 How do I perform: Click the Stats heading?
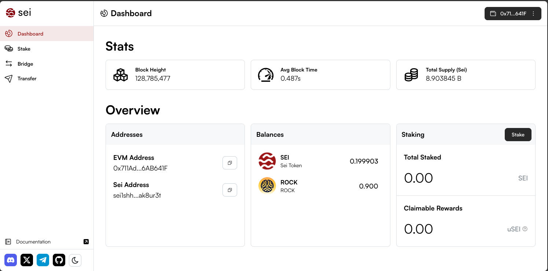coord(119,47)
